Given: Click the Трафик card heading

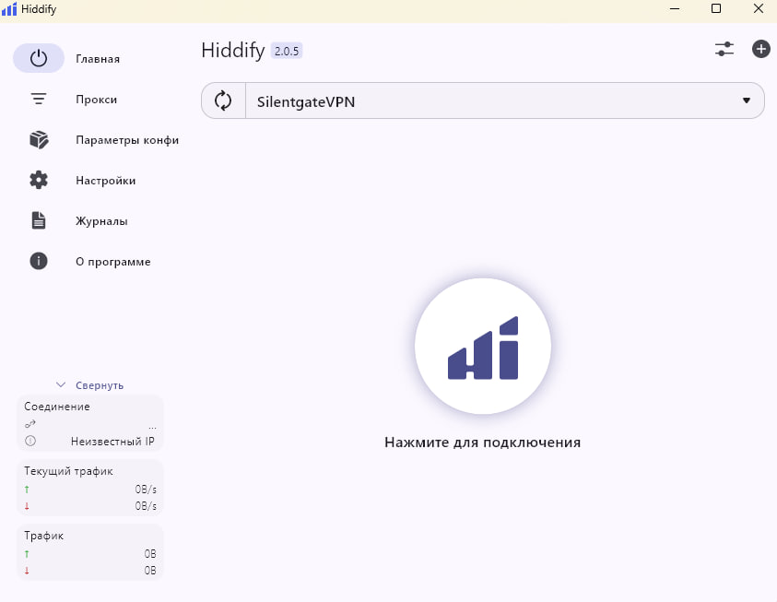Looking at the screenshot, I should 43,536.
